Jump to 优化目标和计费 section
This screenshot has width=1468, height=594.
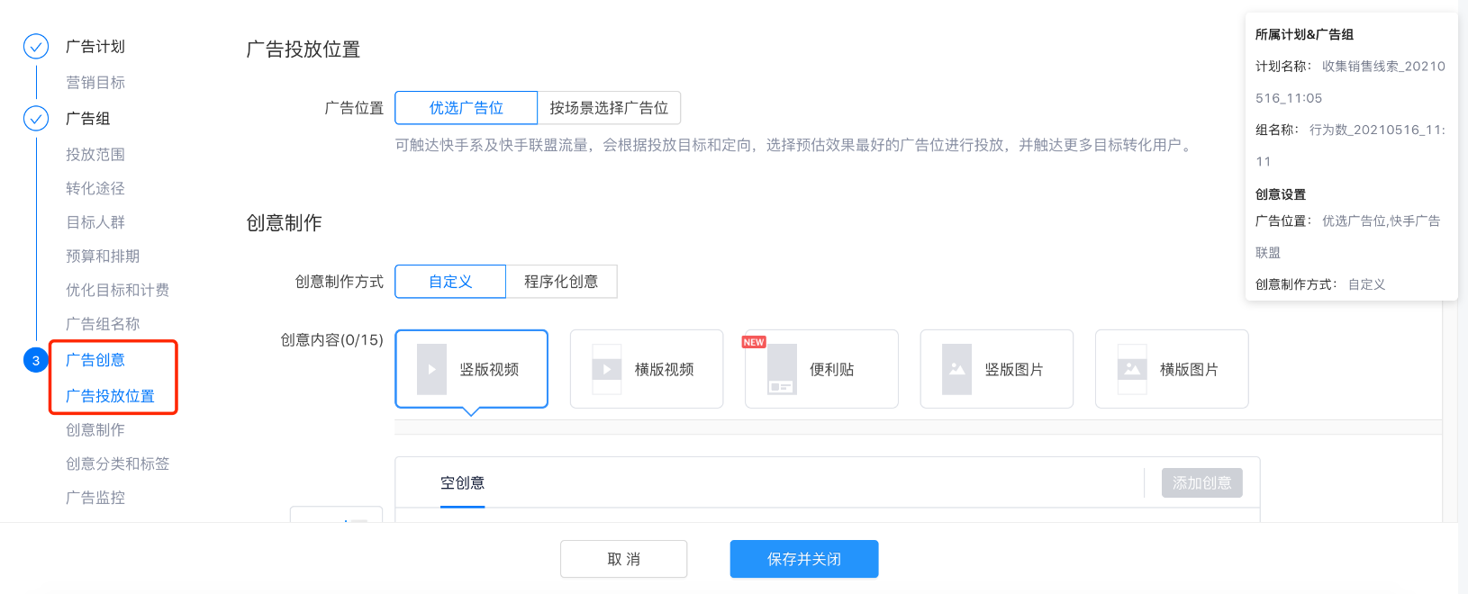click(x=117, y=290)
